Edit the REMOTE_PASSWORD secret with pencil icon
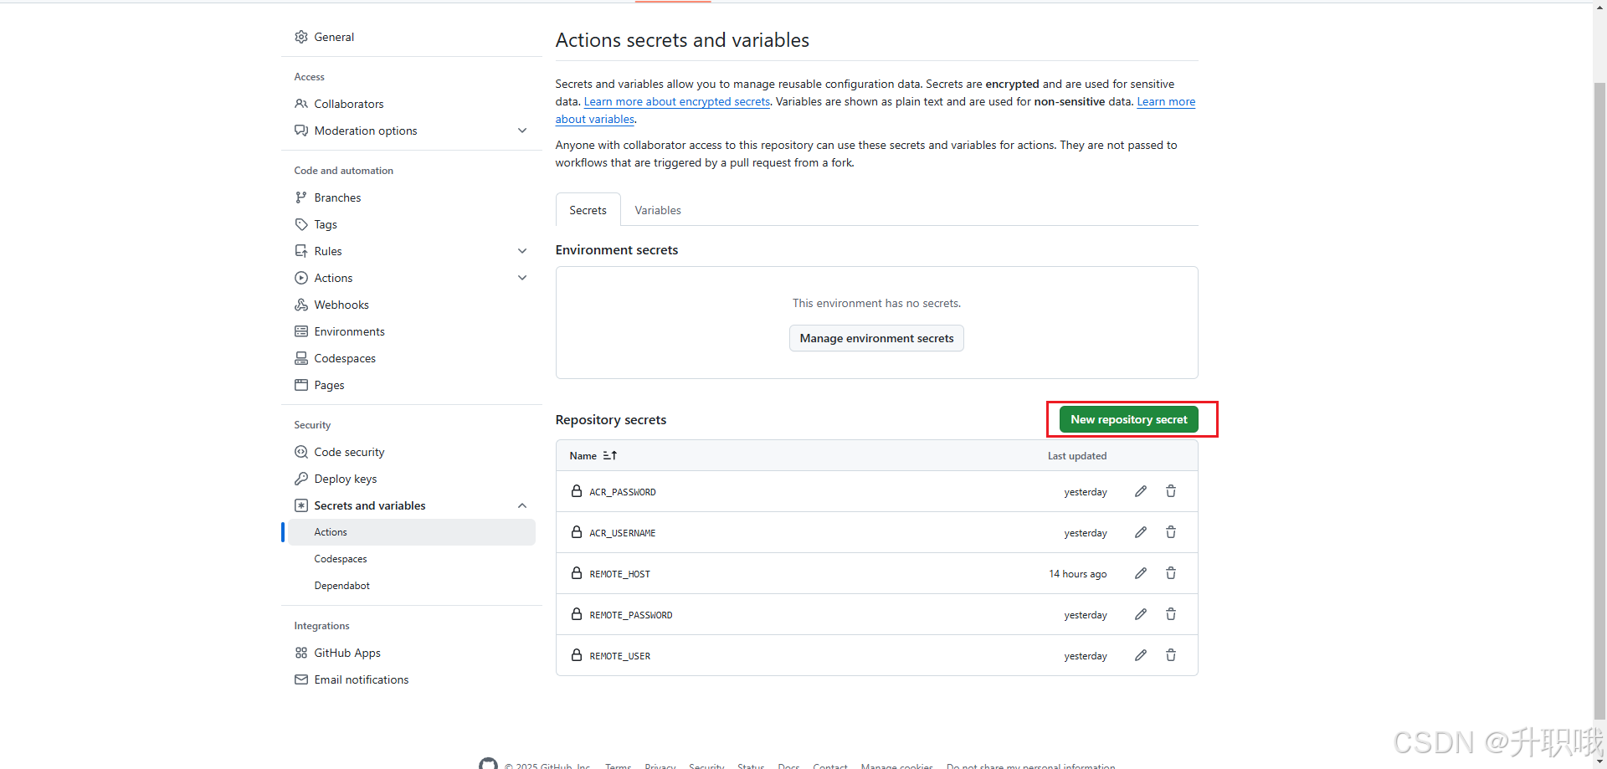This screenshot has height=769, width=1607. (1141, 614)
